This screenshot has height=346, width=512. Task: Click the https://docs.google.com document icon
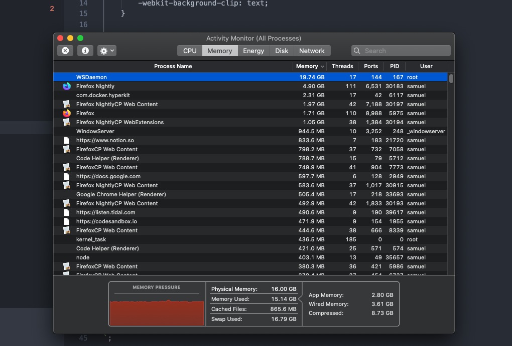tap(67, 176)
